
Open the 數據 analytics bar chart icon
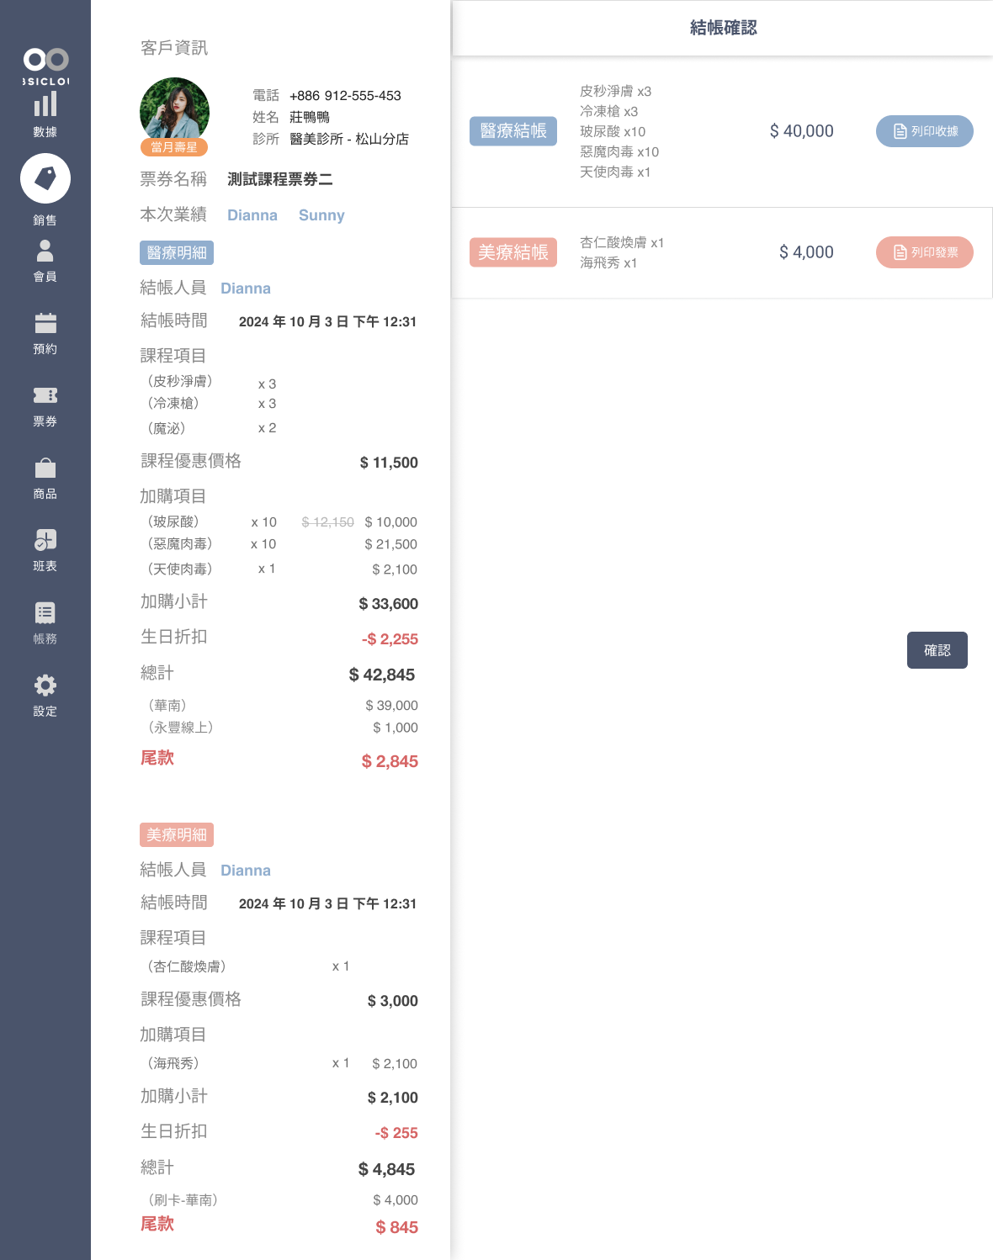pyautogui.click(x=45, y=104)
